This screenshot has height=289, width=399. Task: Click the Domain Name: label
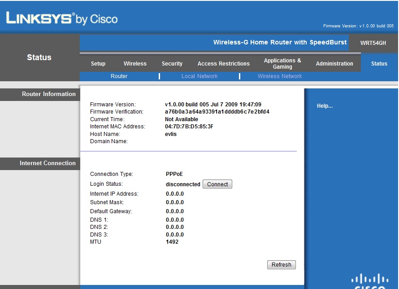[109, 141]
